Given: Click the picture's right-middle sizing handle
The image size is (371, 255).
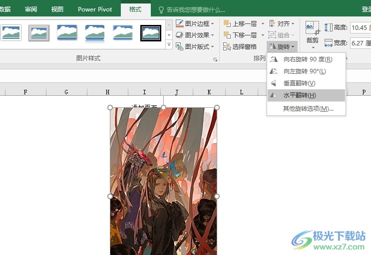Looking at the screenshot, I should pos(217,196).
